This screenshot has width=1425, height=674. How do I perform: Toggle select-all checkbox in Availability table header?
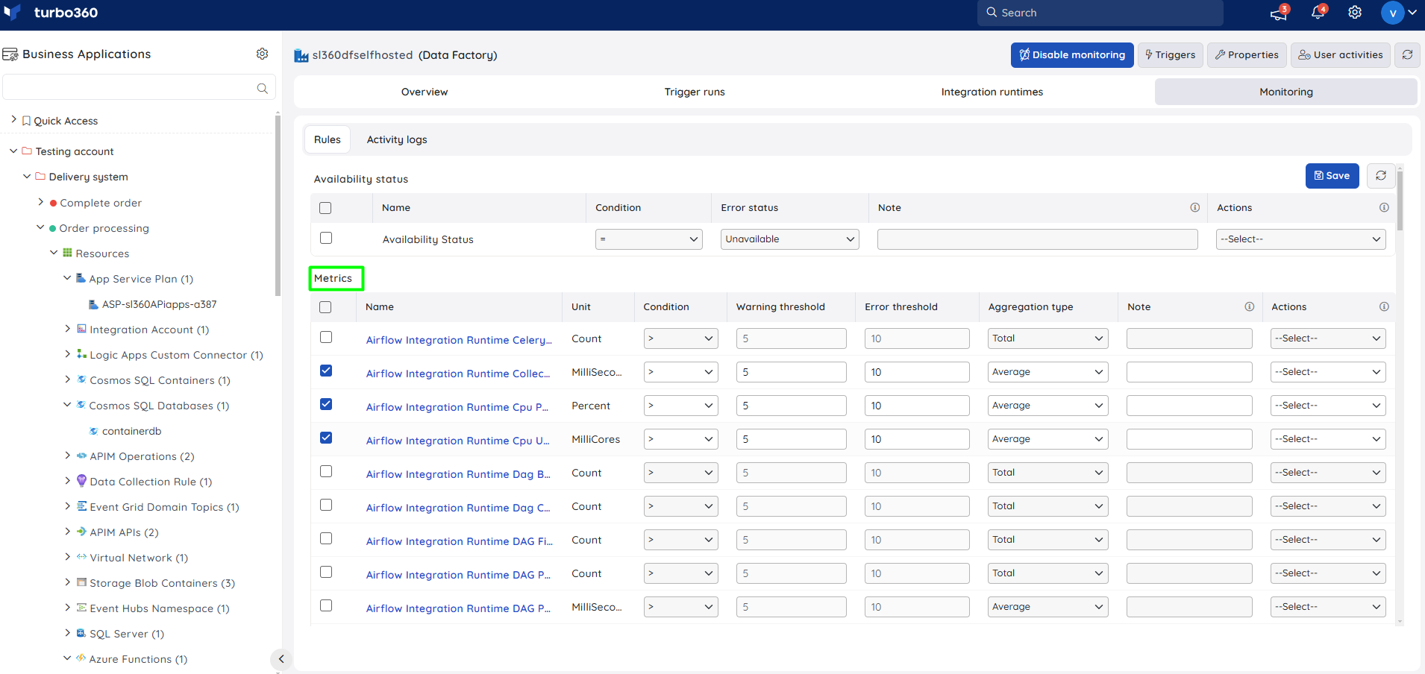[325, 208]
